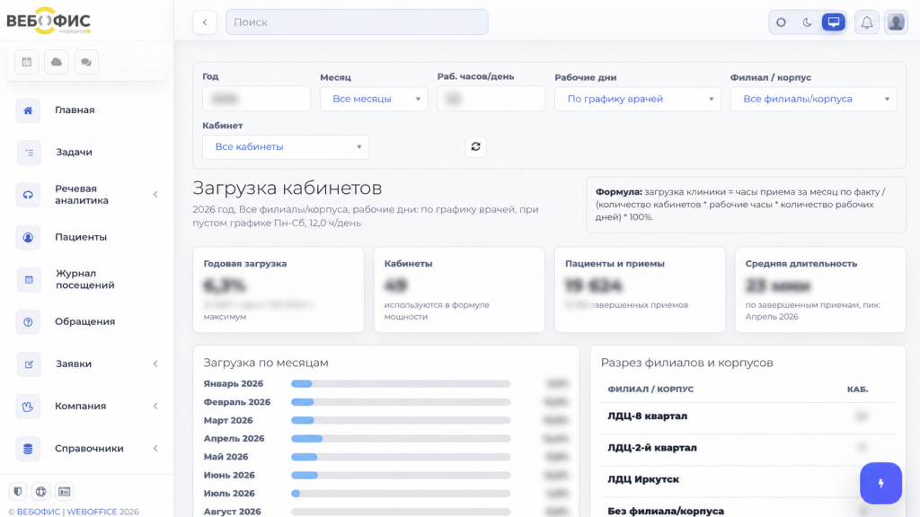Open the Месяц dropdown

(374, 99)
